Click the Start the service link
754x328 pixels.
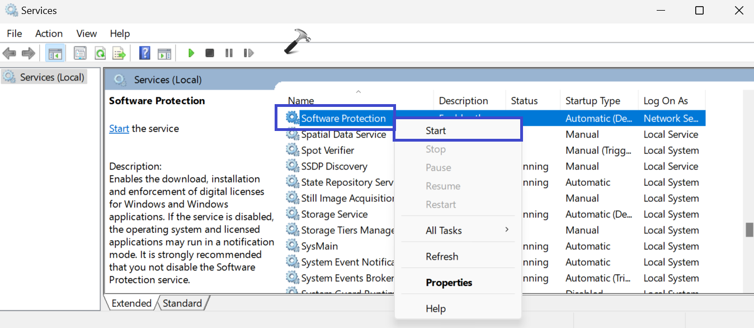click(x=119, y=129)
